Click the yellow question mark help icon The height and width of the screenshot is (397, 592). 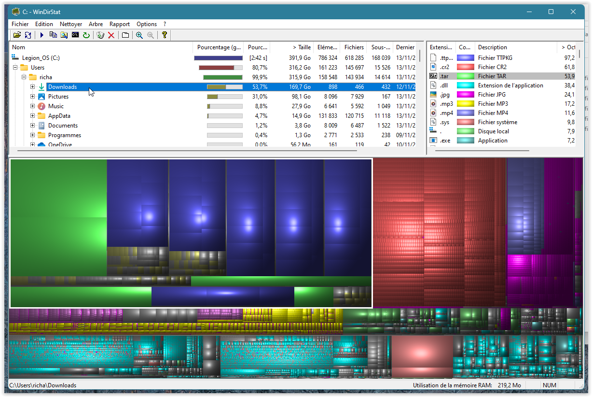point(164,35)
